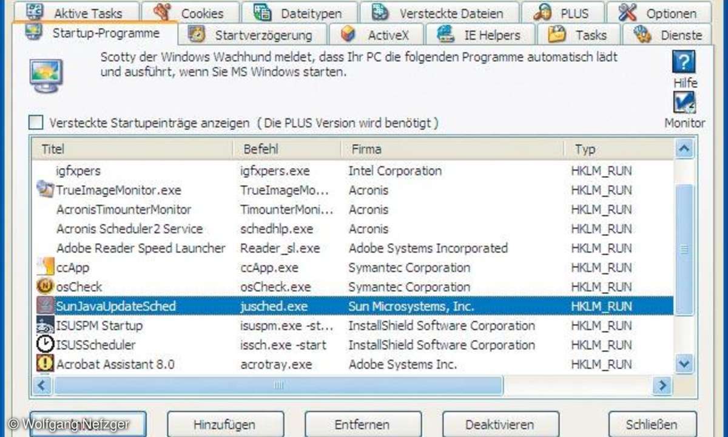Click the Dienste tab icon
This screenshot has height=437, width=728.
pyautogui.click(x=642, y=35)
